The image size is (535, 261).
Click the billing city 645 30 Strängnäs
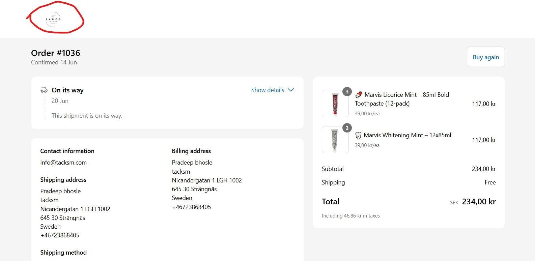194,189
